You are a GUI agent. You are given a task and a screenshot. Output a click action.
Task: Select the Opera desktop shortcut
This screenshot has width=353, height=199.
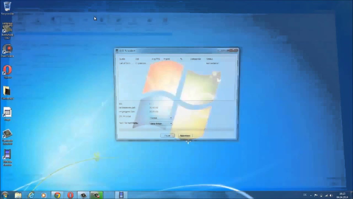[7, 72]
